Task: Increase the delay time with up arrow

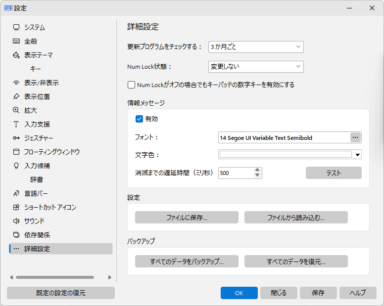Action: coord(257,170)
